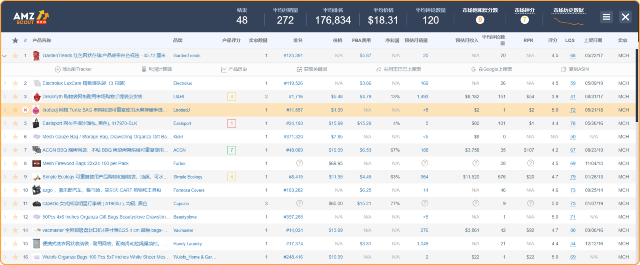
Task: Toggle the Dreamyth row favorite star
Action: 15,97
